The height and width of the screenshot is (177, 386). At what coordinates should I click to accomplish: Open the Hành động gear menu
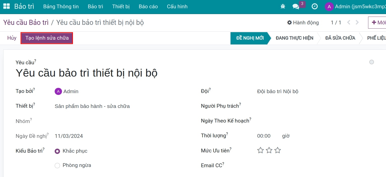coord(303,23)
